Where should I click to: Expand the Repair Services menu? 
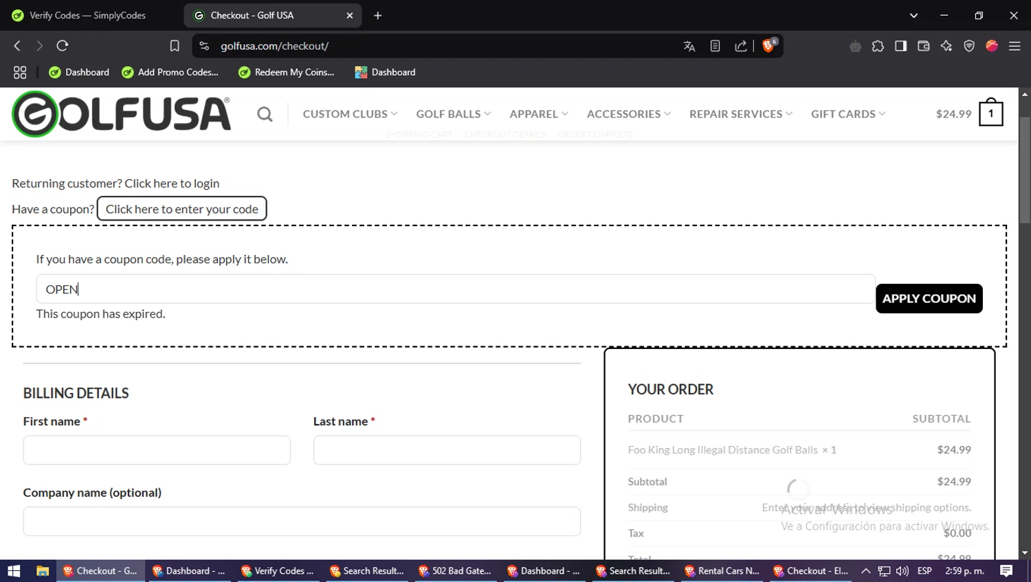coord(740,114)
